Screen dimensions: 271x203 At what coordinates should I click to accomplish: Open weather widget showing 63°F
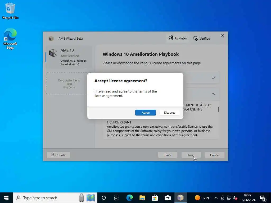pyautogui.click(x=202, y=198)
